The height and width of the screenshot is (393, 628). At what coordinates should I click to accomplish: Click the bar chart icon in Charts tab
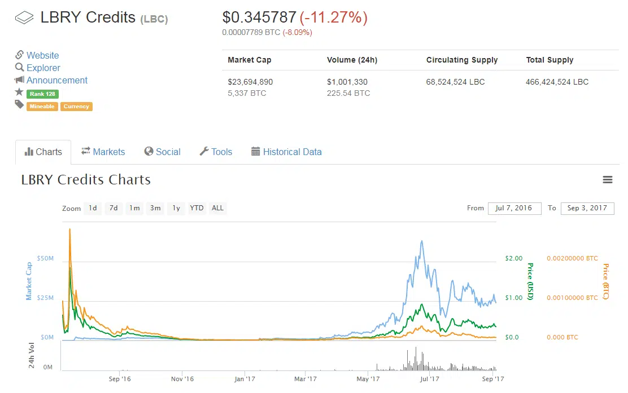(x=29, y=152)
